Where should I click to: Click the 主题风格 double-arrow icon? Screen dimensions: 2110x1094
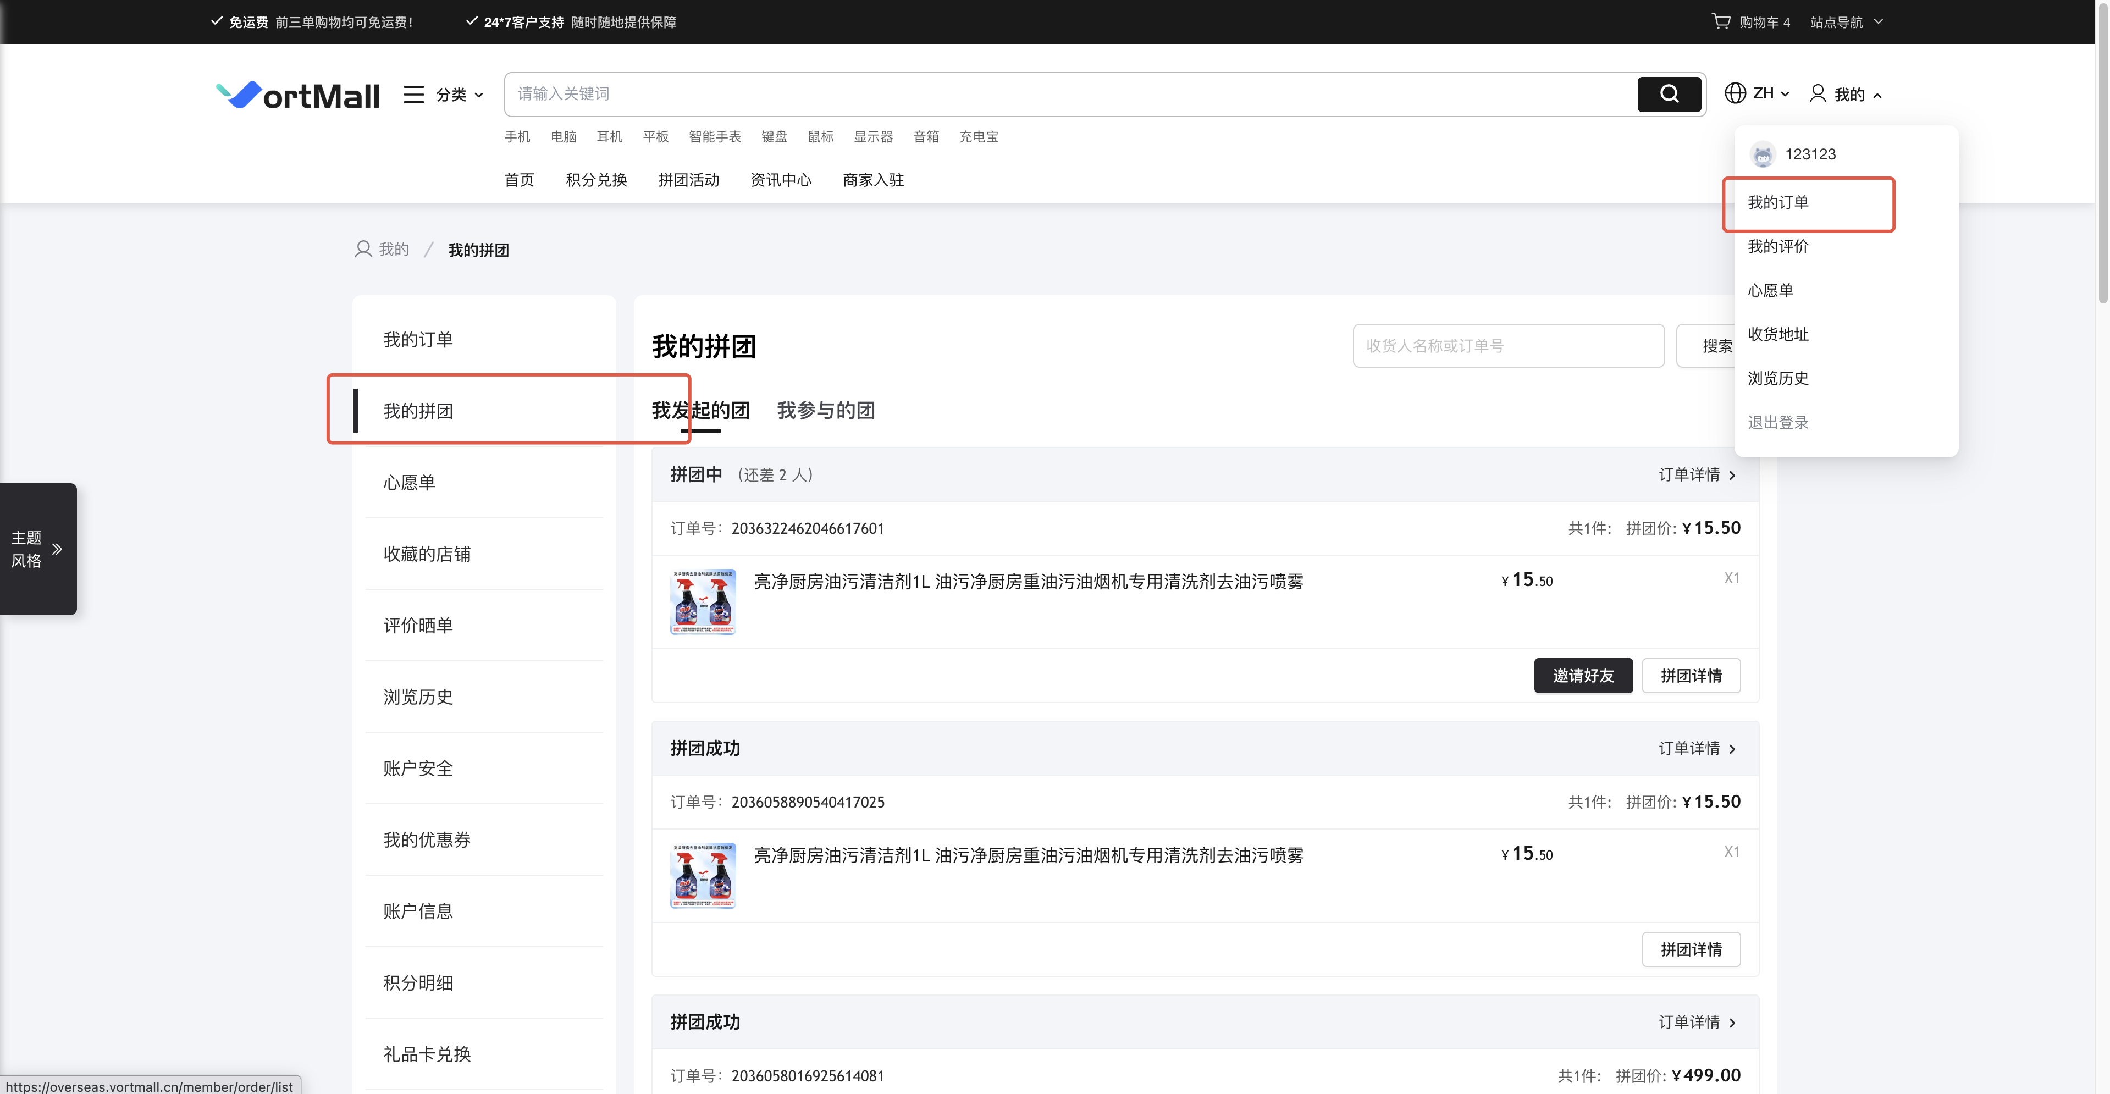pos(57,549)
